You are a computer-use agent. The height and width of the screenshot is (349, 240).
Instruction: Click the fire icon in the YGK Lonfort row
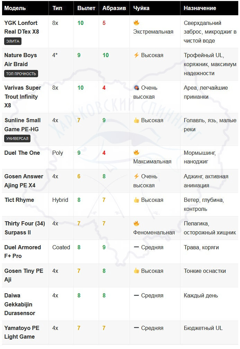click(136, 23)
